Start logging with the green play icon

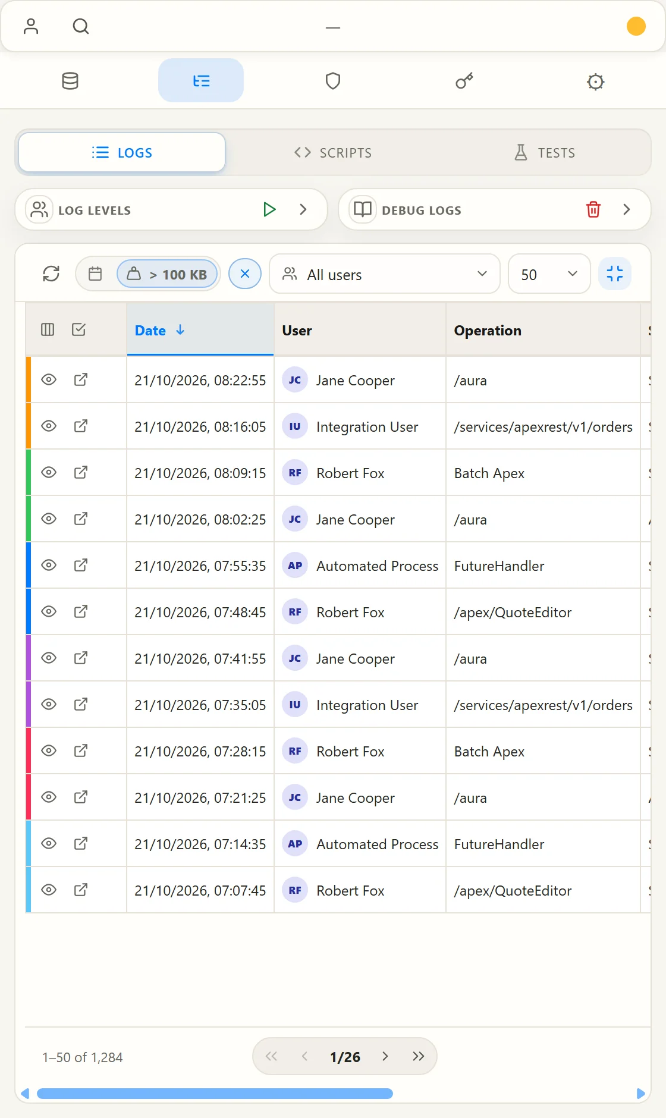(x=269, y=209)
